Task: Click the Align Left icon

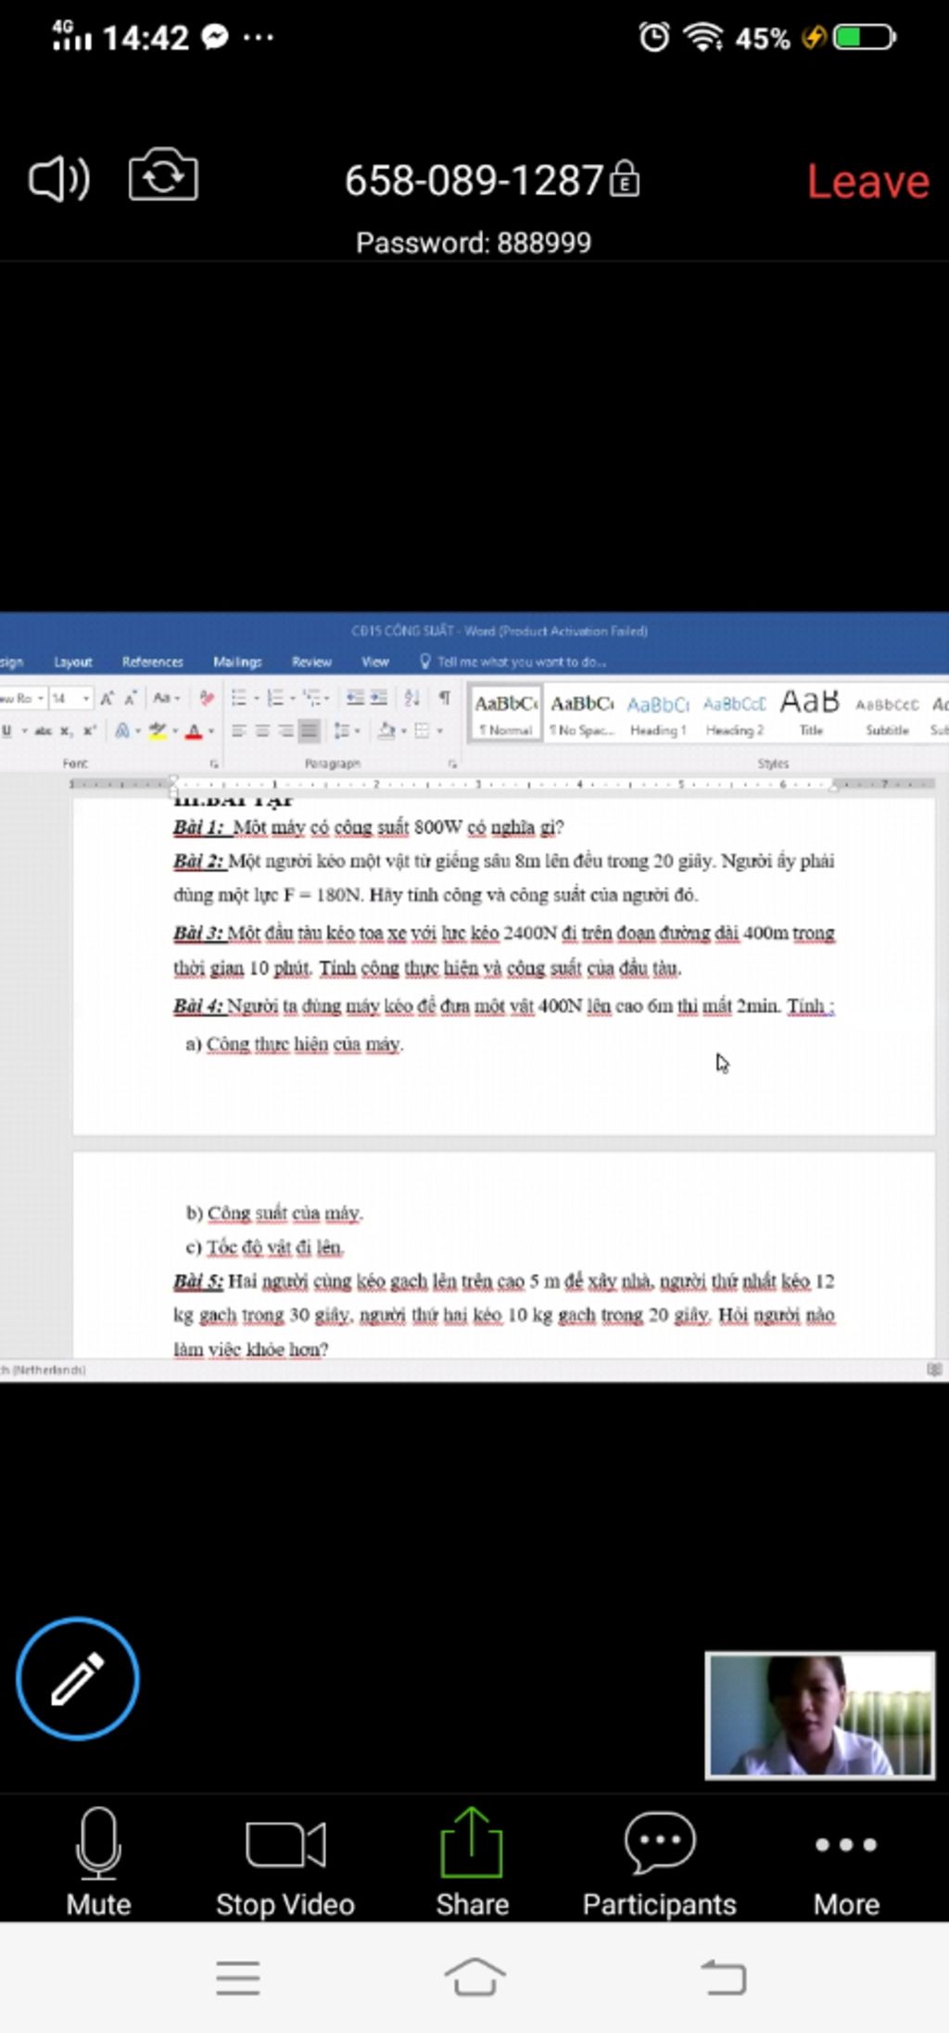Action: (x=238, y=731)
